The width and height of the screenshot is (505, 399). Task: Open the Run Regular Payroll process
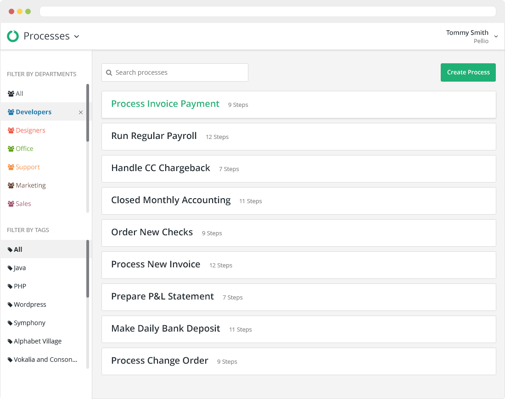(298, 137)
